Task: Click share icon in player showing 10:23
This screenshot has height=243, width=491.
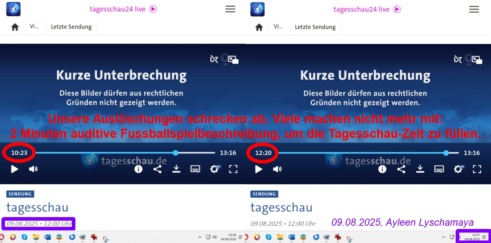Action: click(x=157, y=169)
